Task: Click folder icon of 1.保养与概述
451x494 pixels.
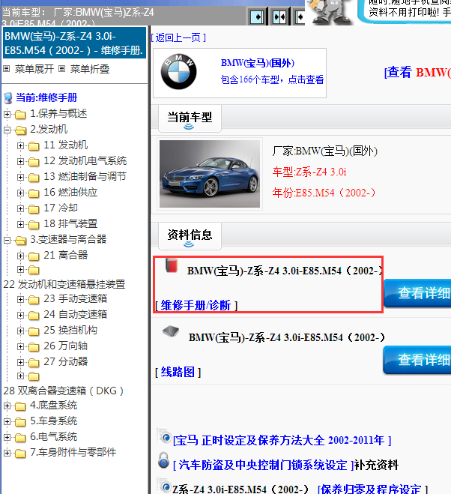Action: [20, 115]
